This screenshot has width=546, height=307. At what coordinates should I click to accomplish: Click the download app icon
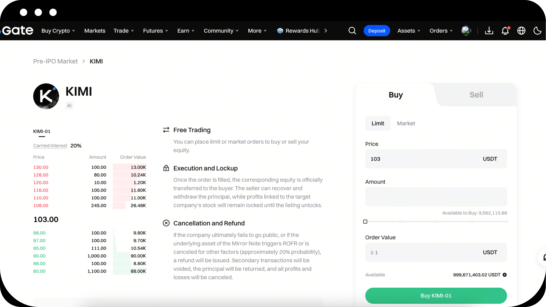[489, 31]
